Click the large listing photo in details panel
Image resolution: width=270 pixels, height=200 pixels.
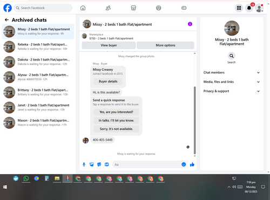pos(232,28)
